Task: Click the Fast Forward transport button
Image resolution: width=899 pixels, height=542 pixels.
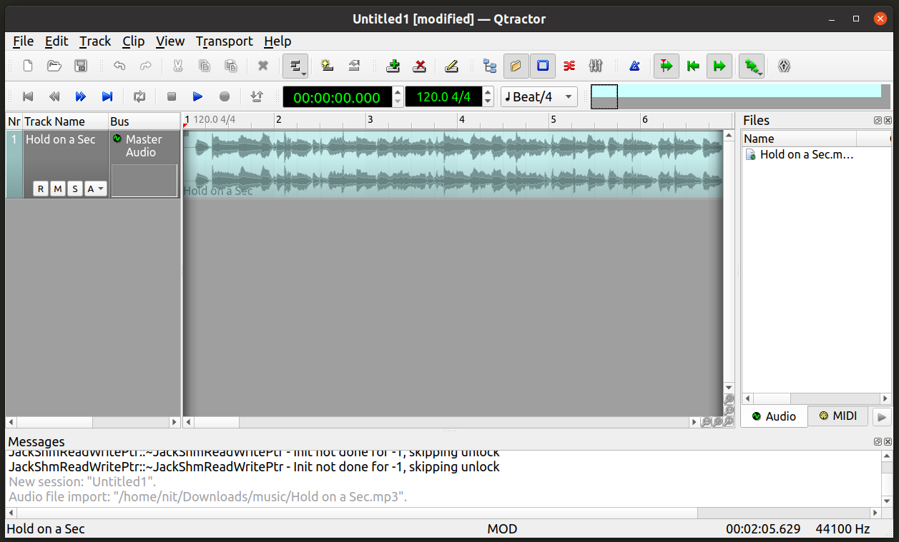Action: [x=81, y=96]
